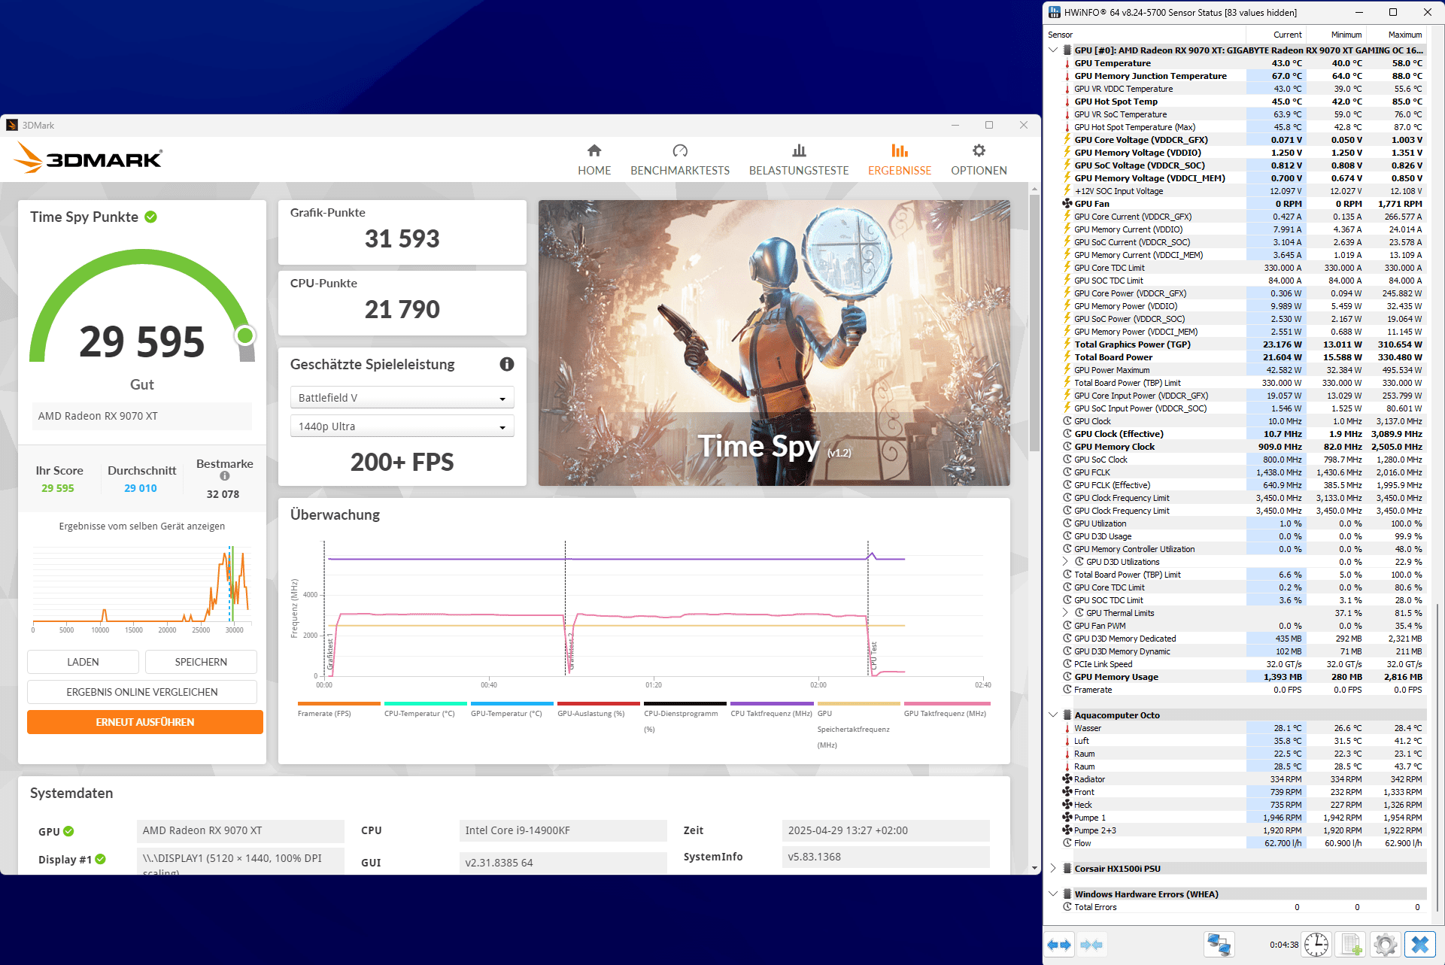Screen dimensions: 1445x965
Task: Click ERGEBNIS ONLINE VERGLEICHEN button
Action: click(x=142, y=692)
